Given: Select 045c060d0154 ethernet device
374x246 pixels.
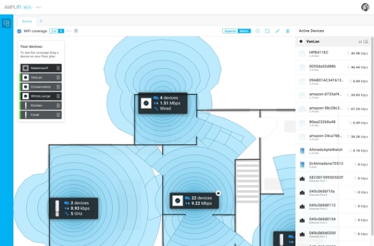Looking at the screenshot, I should [333, 220].
